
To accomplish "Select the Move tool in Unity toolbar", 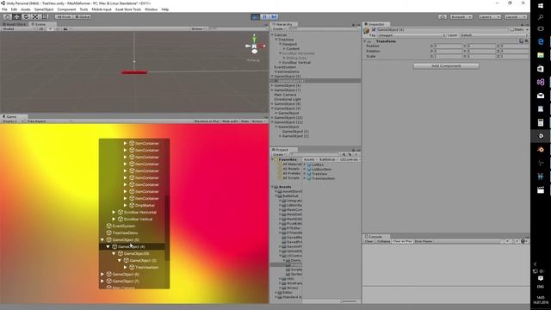I will 16,16.
